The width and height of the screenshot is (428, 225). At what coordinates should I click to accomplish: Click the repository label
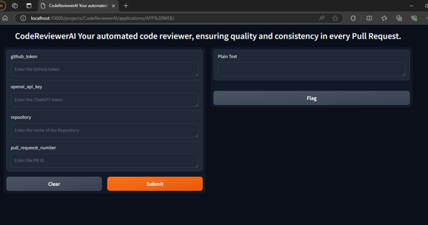(x=21, y=117)
